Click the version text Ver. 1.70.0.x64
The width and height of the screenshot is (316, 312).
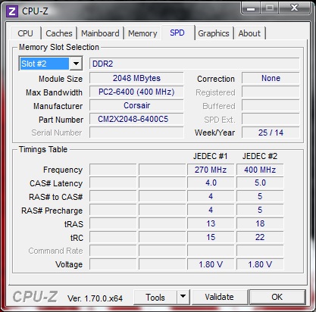[x=95, y=298]
